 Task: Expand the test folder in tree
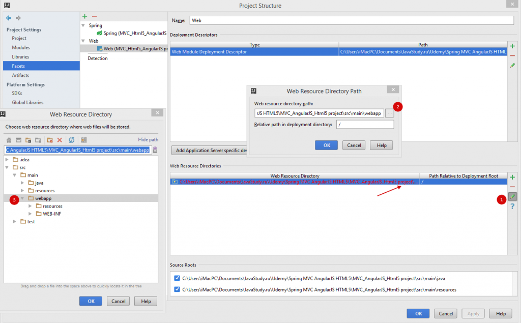pyautogui.click(x=15, y=222)
